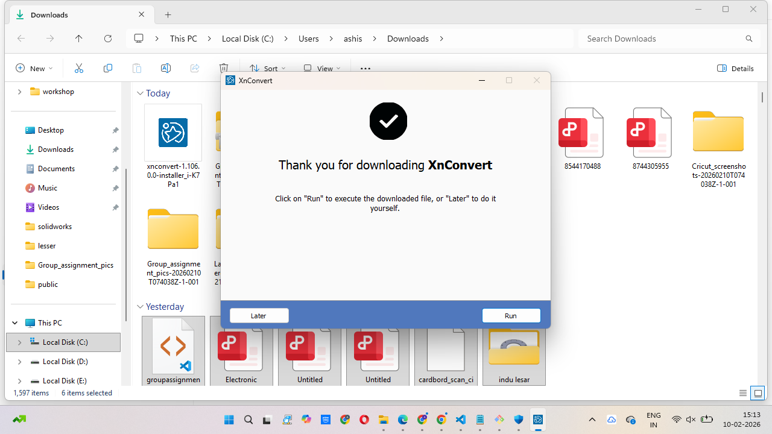Image resolution: width=772 pixels, height=434 pixels.
Task: Expand Local Disk (E:) in the sidebar
Action: coord(19,381)
